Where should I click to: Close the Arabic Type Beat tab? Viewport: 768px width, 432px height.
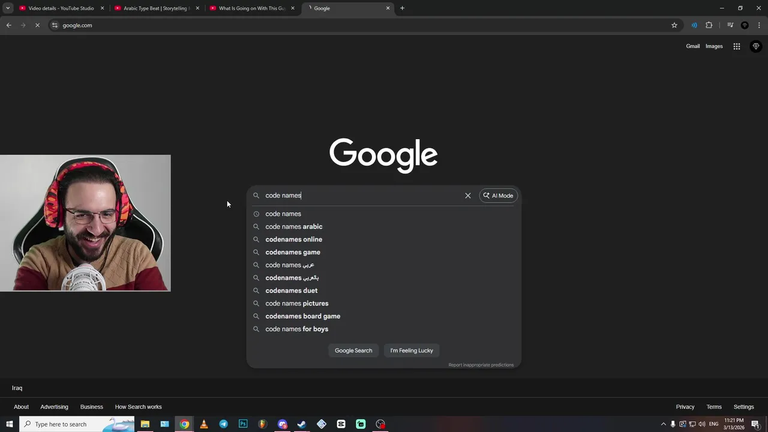pos(197,8)
